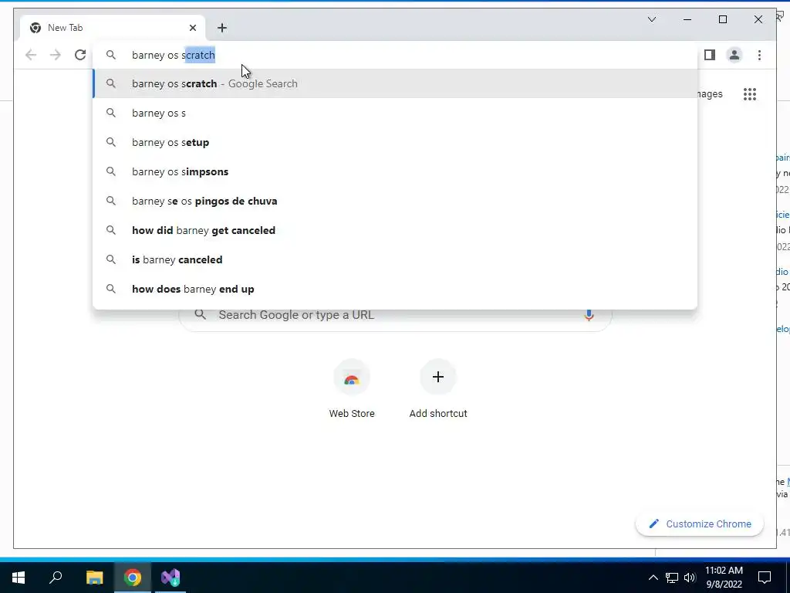The image size is (790, 593).
Task: Close the New Tab tab
Action: [192, 28]
